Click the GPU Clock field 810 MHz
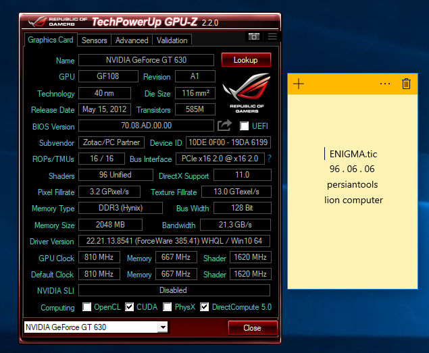Image resolution: width=429 pixels, height=353 pixels. (x=99, y=257)
